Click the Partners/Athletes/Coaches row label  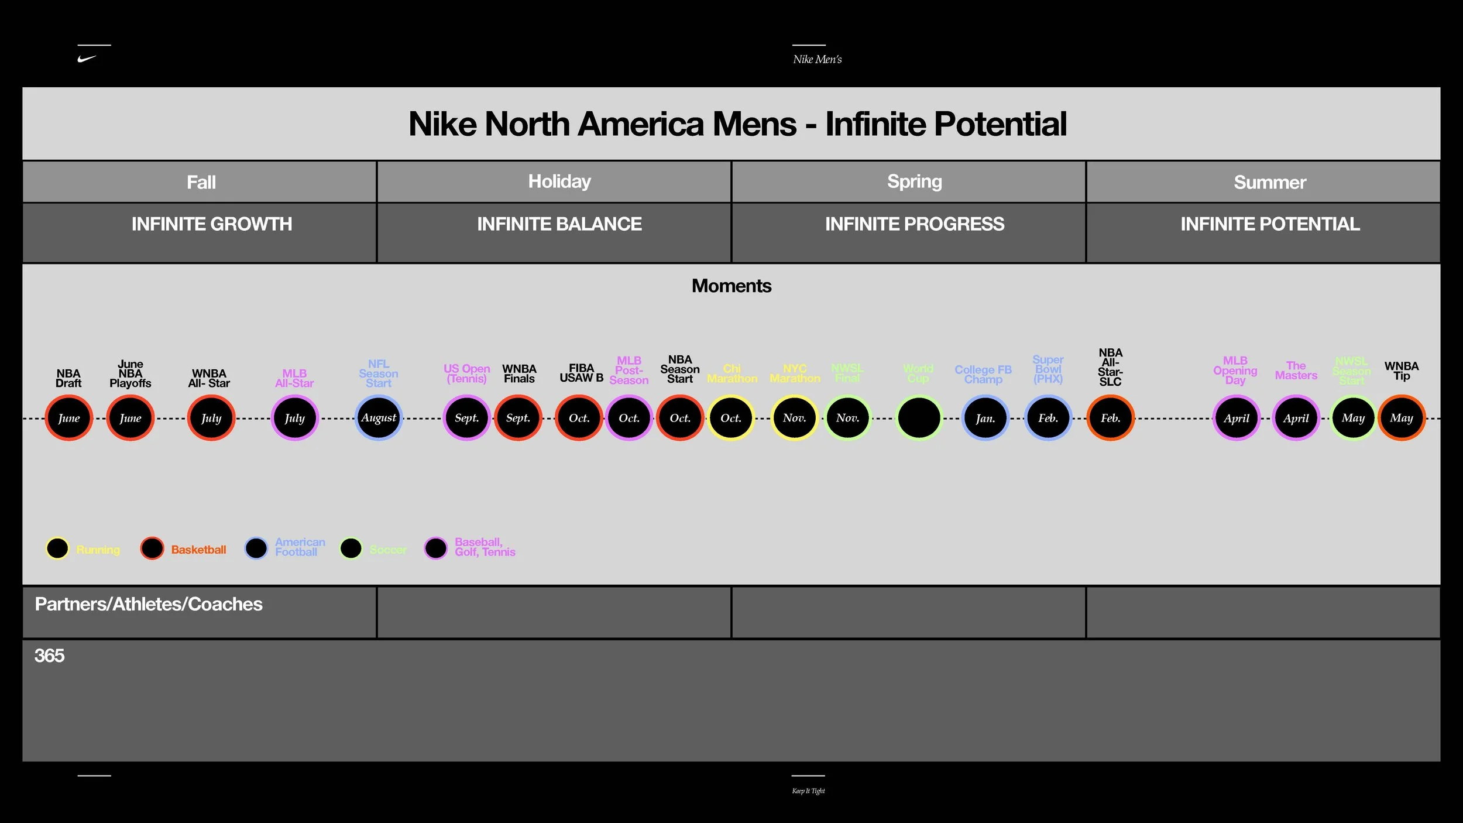click(x=149, y=604)
